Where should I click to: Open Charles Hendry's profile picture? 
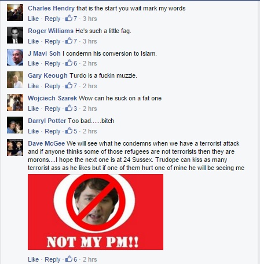(15, 13)
